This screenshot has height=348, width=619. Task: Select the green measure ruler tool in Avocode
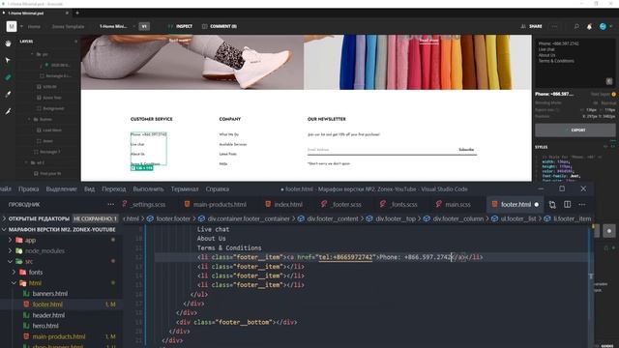(x=8, y=77)
